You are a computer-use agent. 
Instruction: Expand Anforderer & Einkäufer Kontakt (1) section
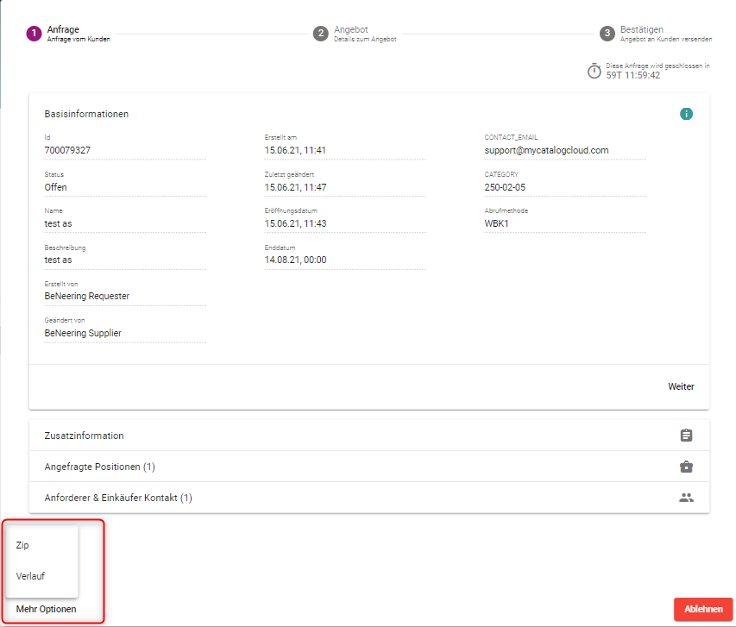point(118,498)
